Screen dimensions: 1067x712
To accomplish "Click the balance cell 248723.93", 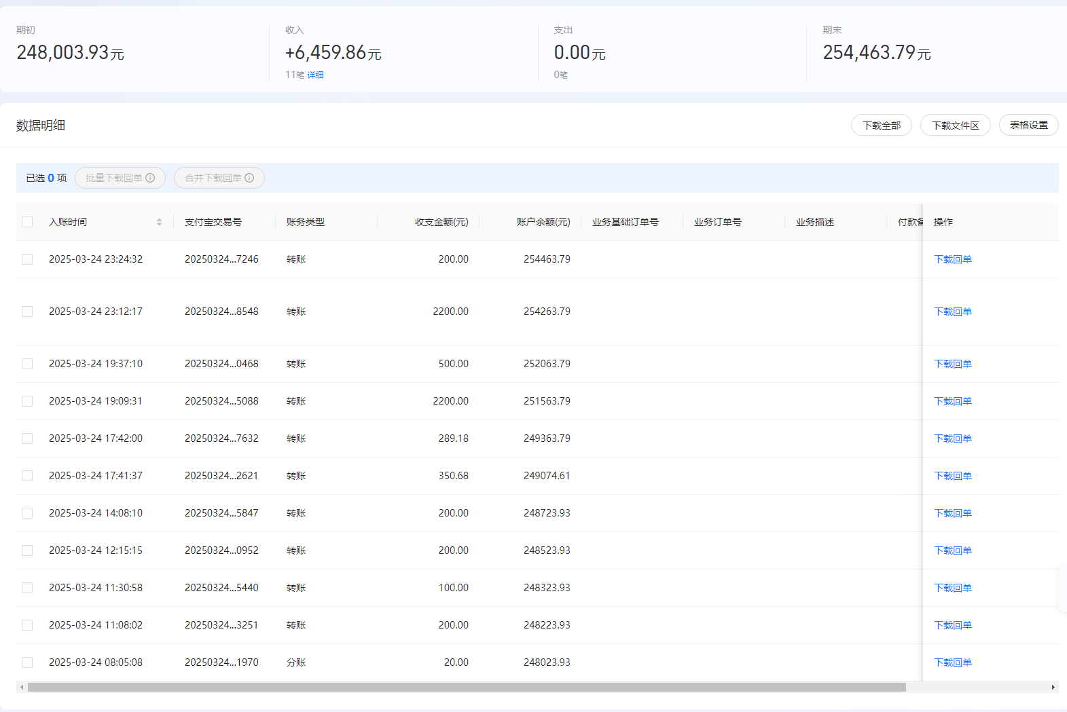I will [547, 513].
